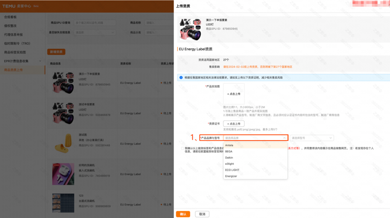This screenshot has width=390, height=218.
Task: Open camera thumbnail for SPU 879850945 in the background list
Action: 63,83
